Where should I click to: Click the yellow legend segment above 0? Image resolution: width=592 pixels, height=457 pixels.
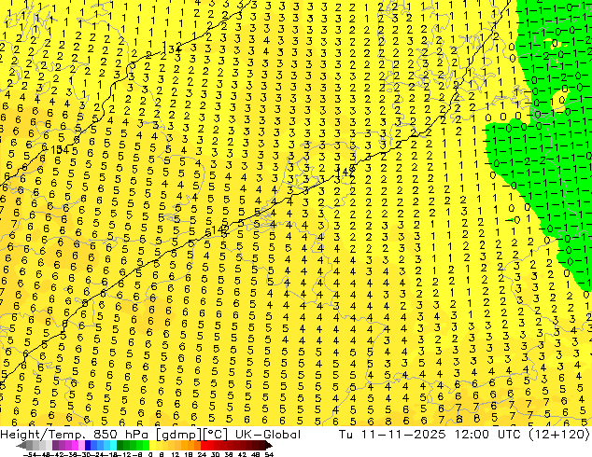[x=152, y=445]
